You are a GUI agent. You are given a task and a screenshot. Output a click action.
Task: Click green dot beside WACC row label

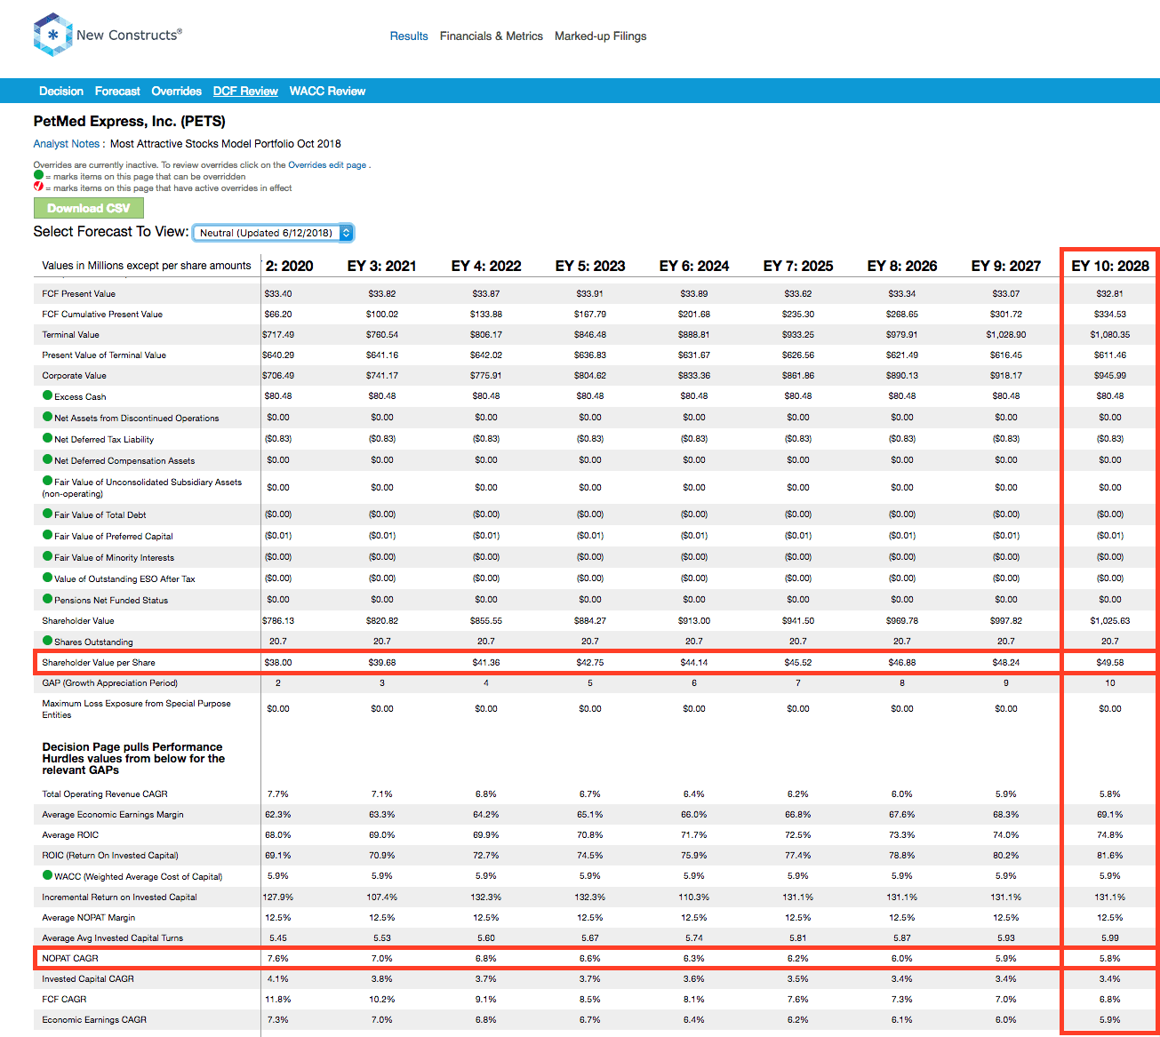48,875
